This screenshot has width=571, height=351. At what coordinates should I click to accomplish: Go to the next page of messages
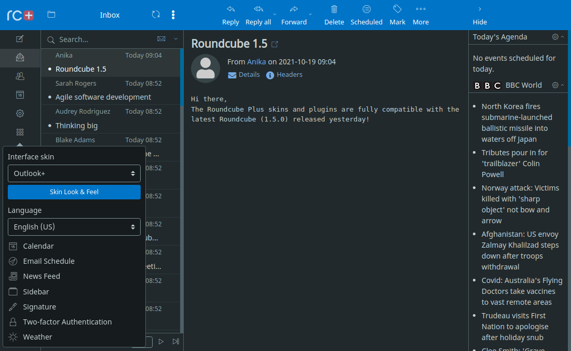click(160, 342)
